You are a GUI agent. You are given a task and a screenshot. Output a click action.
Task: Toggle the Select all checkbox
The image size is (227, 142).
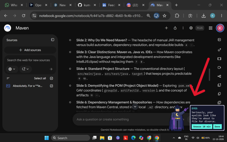coord(51,78)
